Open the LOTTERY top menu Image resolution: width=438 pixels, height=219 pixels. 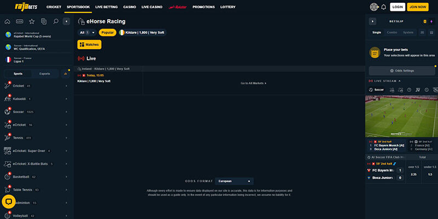[x=228, y=7]
